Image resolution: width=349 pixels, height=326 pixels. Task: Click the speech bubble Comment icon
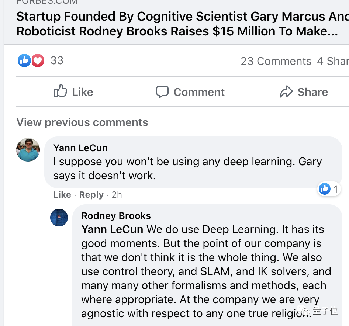162,91
